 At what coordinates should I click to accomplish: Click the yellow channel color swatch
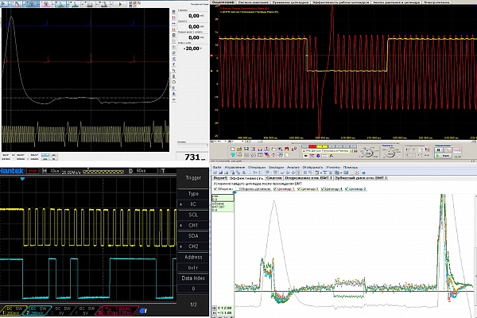tap(322, 146)
